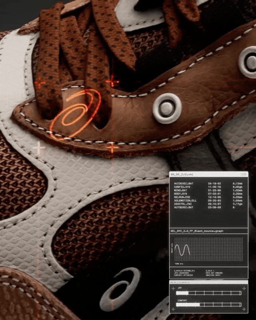Click the JOY: INCREASED status line
This screenshot has width=256, height=320.
181,273
